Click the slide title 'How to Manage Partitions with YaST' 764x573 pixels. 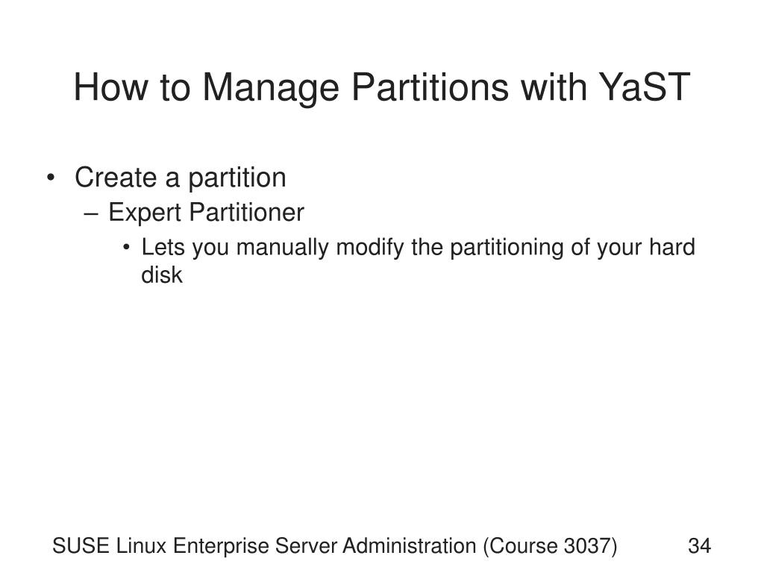[382, 88]
